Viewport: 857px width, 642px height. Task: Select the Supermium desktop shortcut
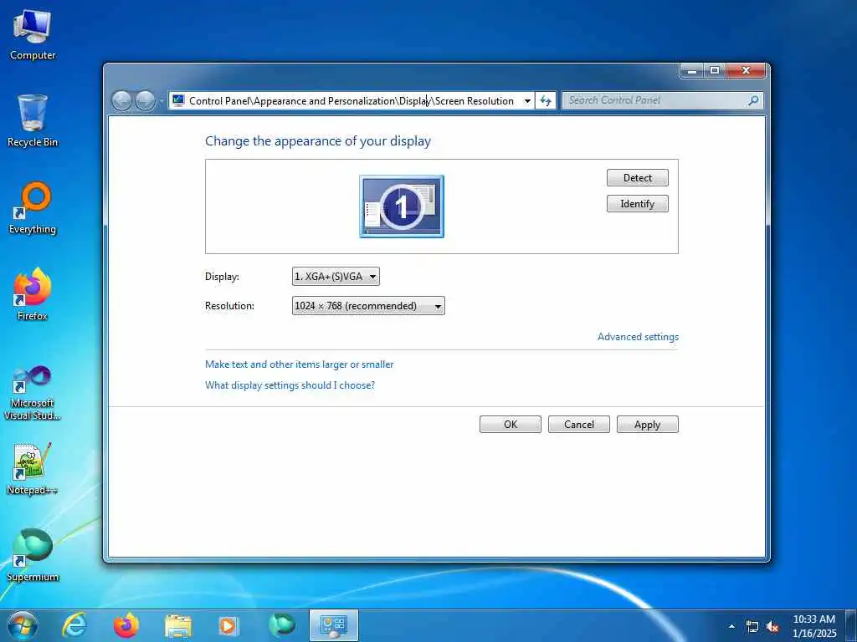coord(33,556)
